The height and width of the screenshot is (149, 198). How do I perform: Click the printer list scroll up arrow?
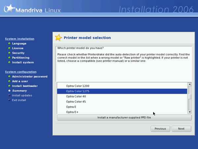(x=189, y=84)
